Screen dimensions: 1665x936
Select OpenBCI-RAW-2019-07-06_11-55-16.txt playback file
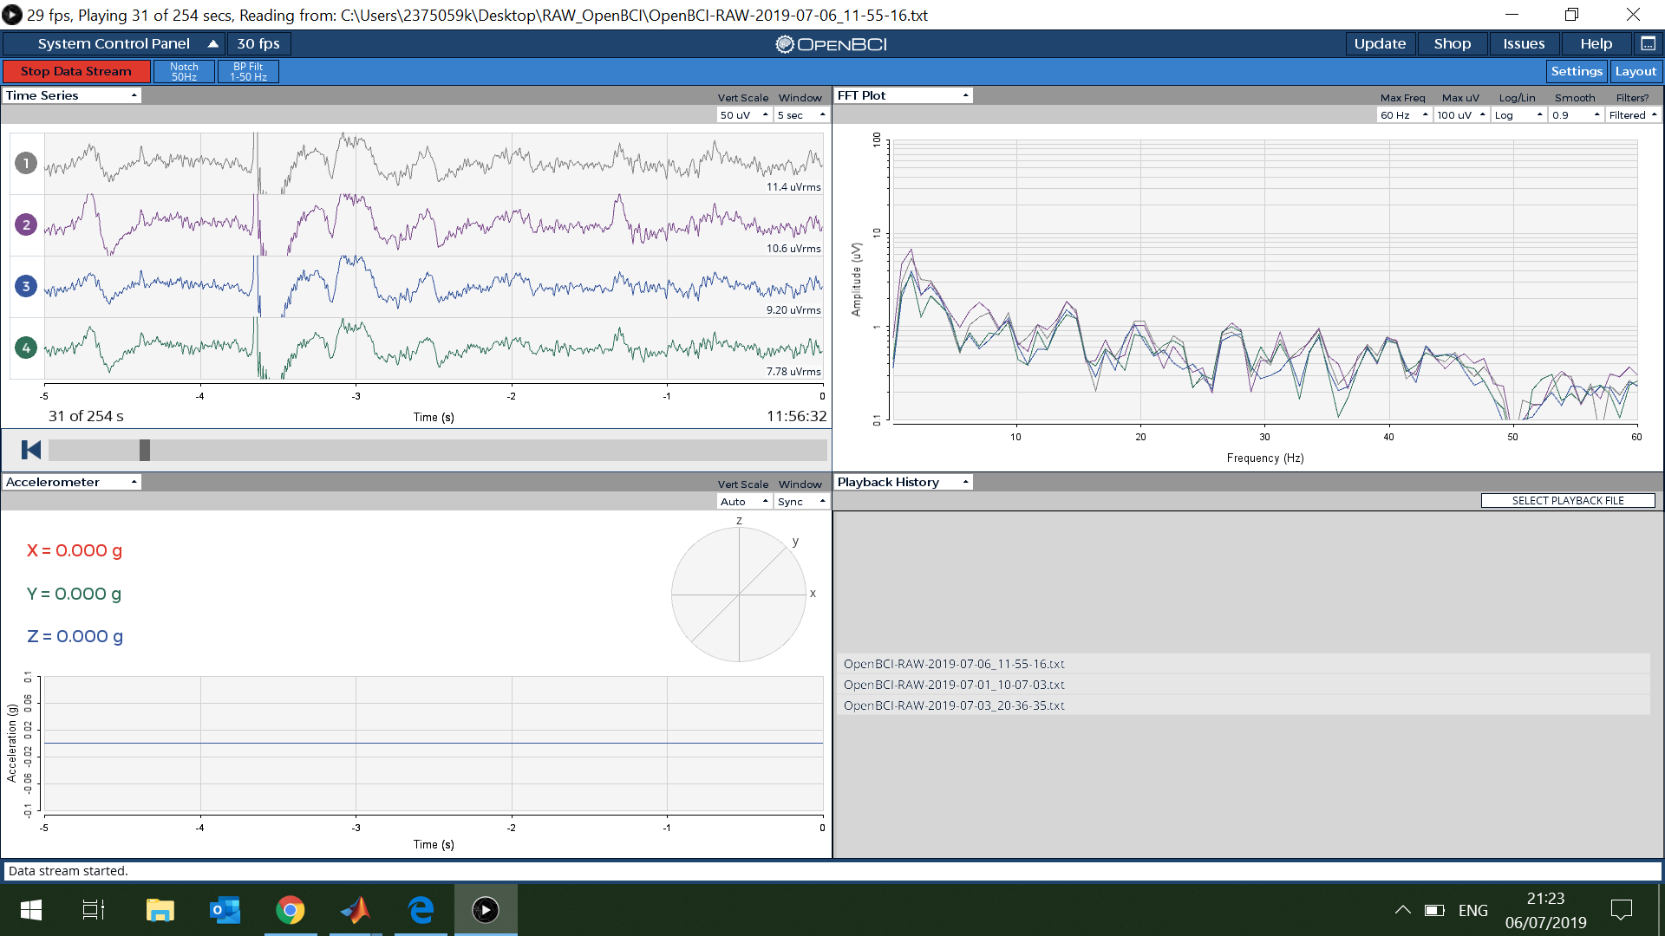1244,664
